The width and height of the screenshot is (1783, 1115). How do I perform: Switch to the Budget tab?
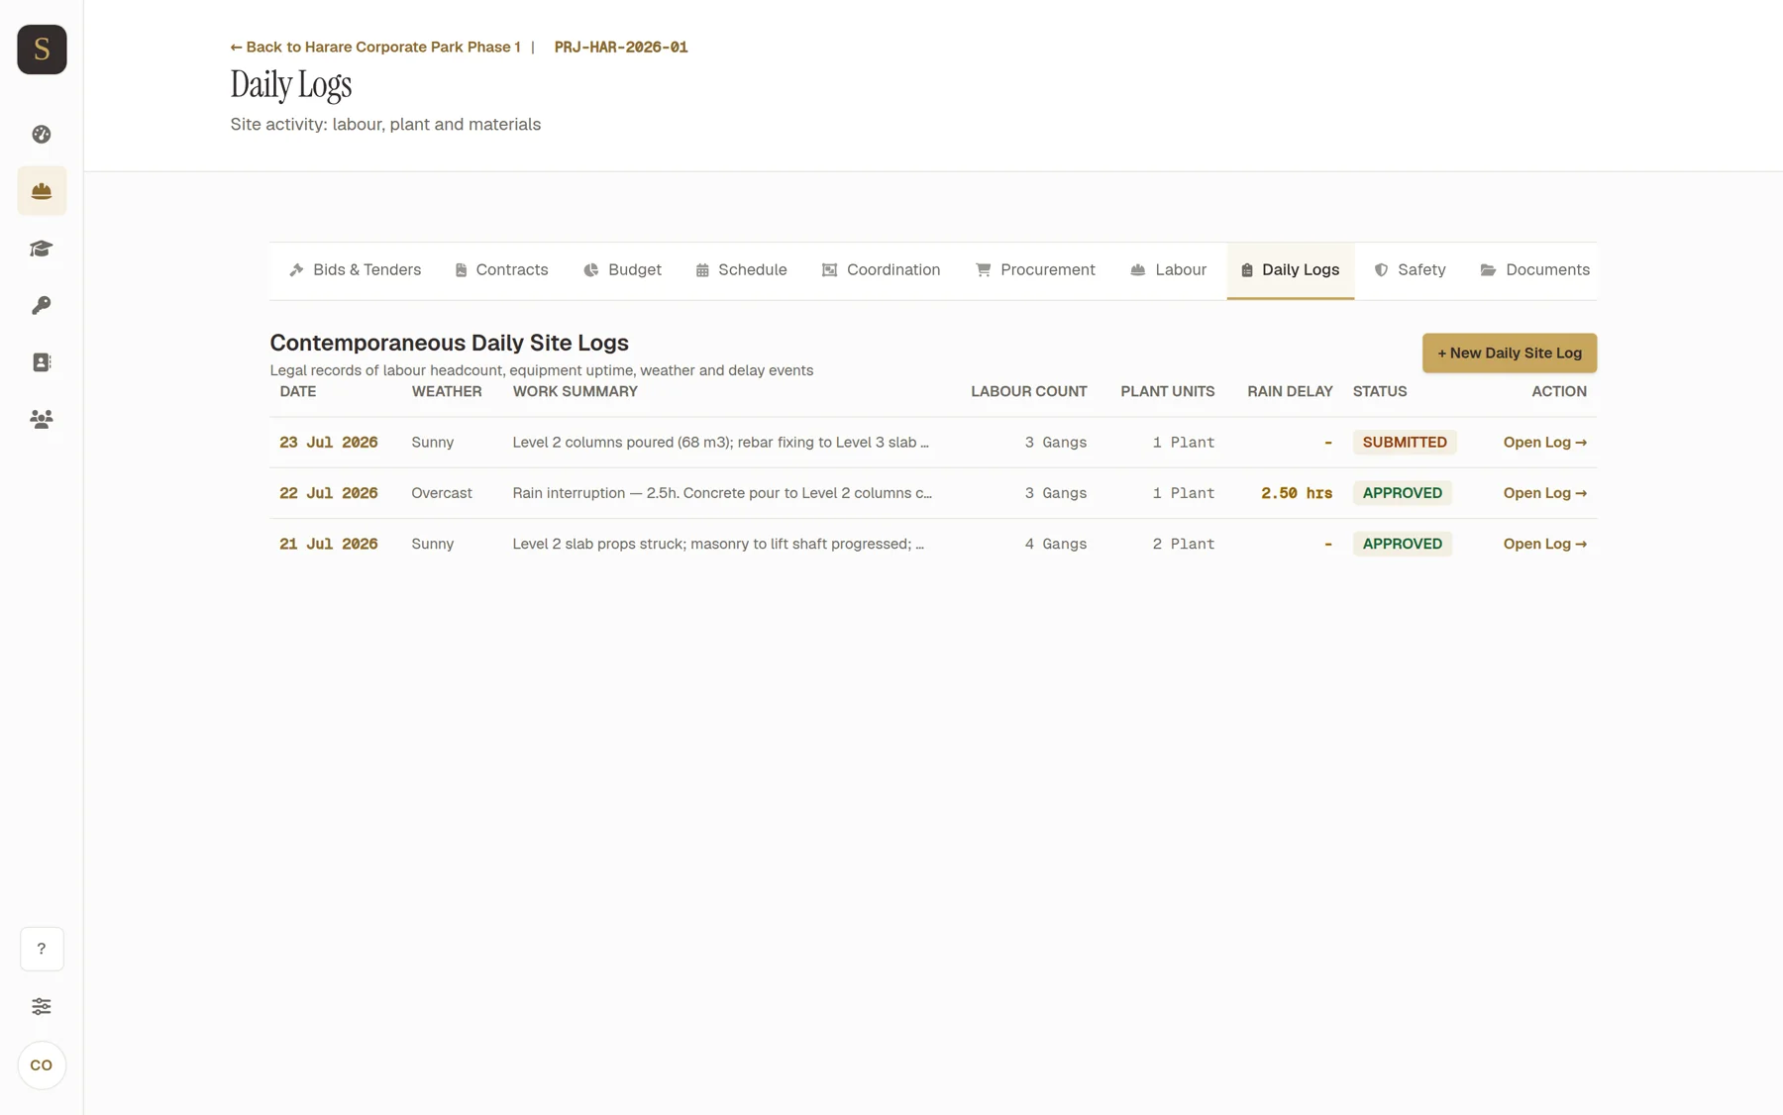click(622, 270)
